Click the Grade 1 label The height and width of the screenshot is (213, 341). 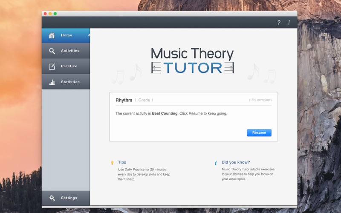pyautogui.click(x=146, y=100)
